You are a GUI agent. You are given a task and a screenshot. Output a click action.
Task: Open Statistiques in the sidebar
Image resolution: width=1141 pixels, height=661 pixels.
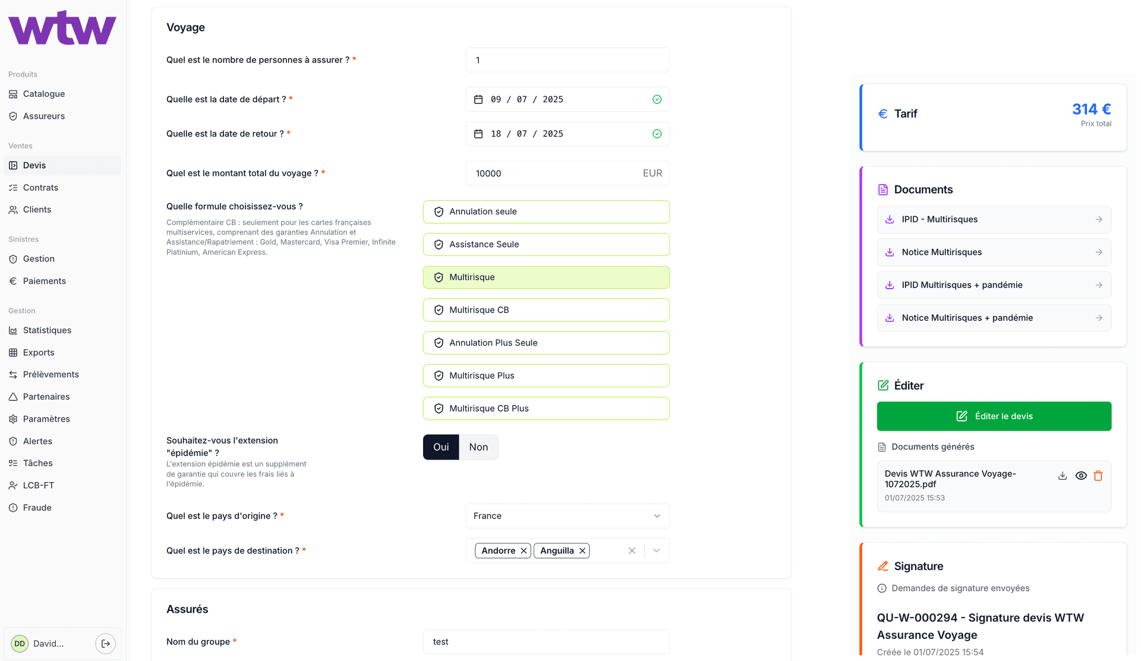click(x=47, y=330)
